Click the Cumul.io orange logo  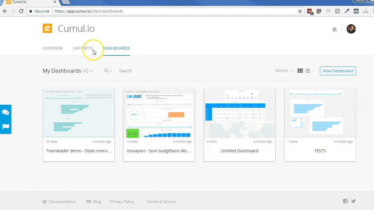(47, 28)
